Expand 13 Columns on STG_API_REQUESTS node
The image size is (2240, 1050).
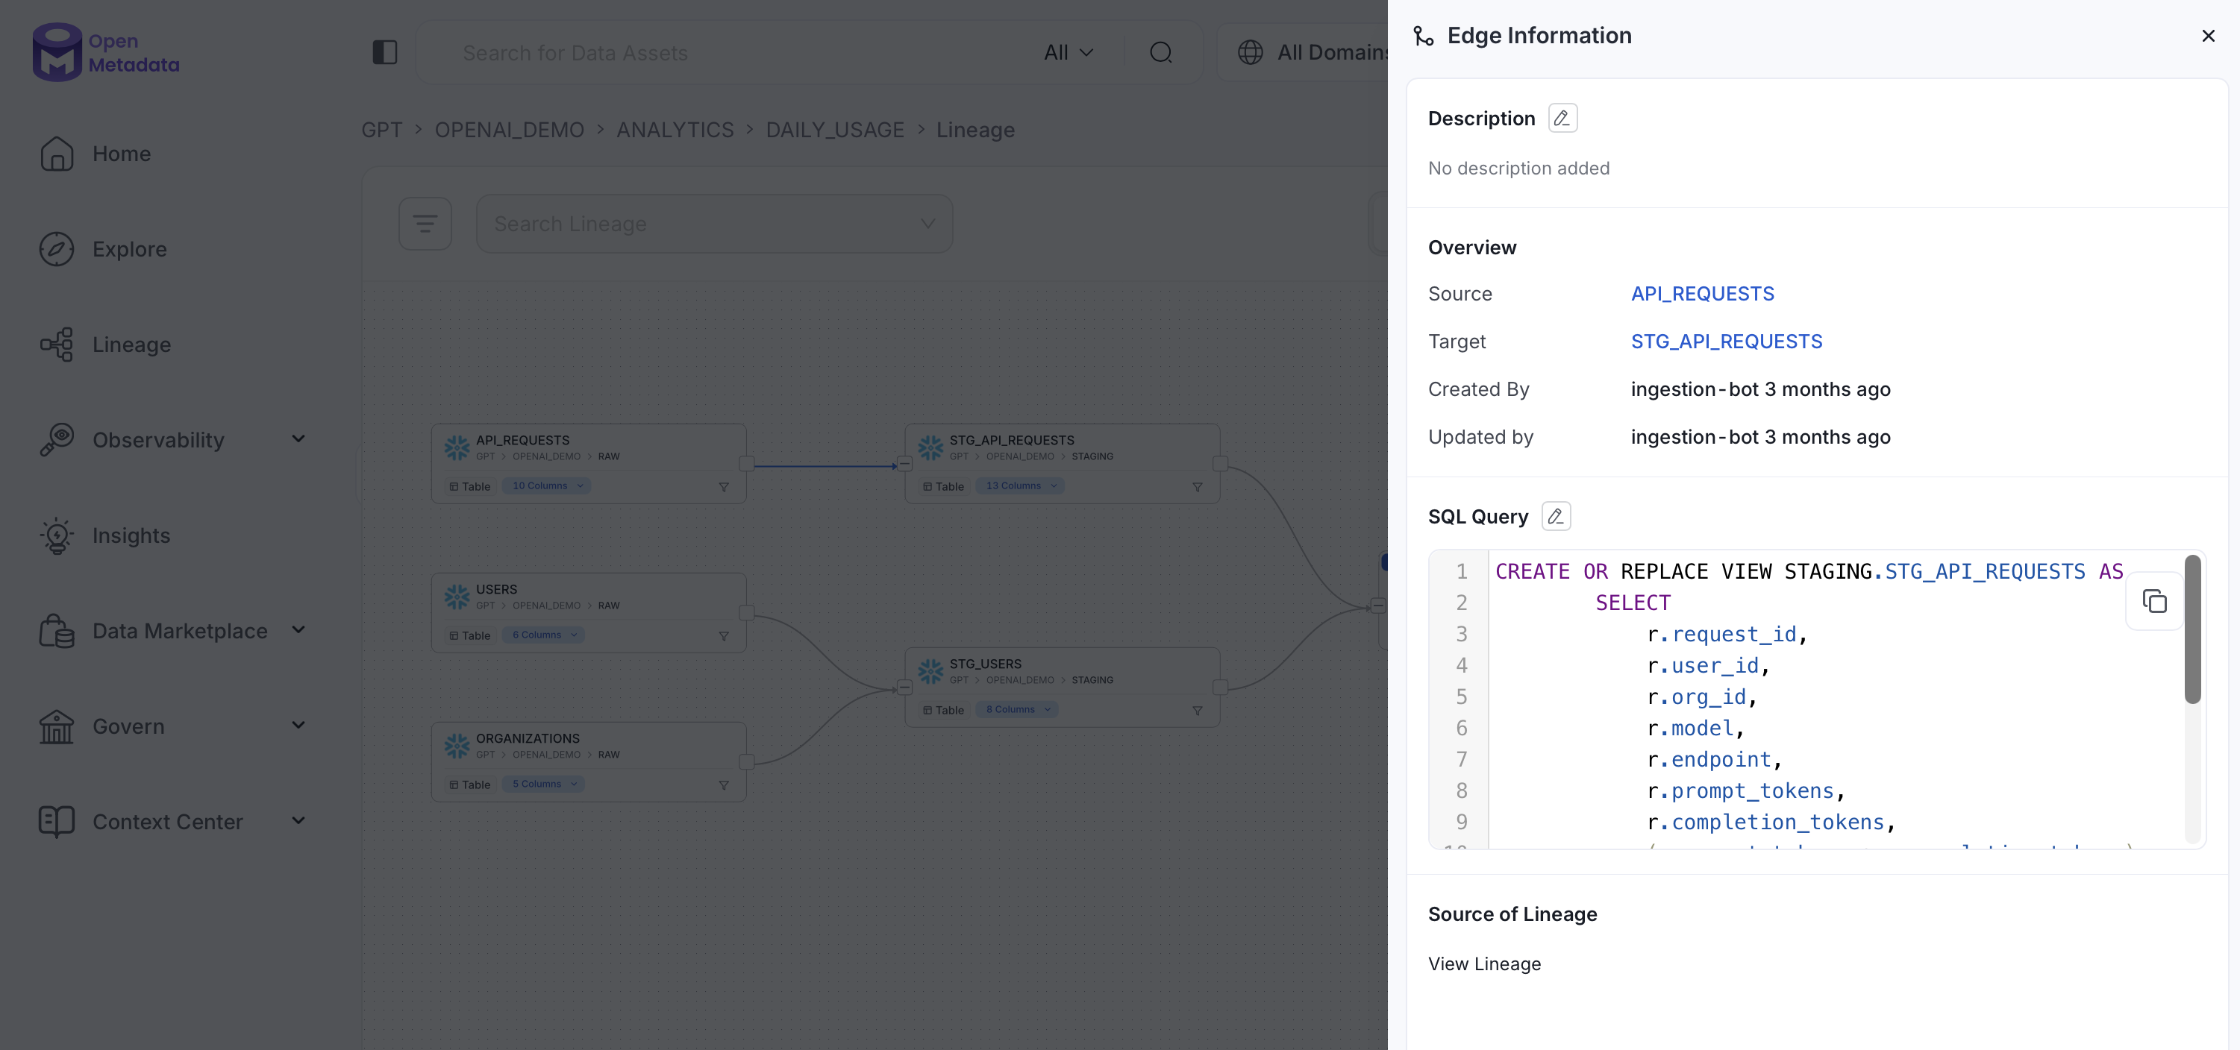click(1020, 486)
